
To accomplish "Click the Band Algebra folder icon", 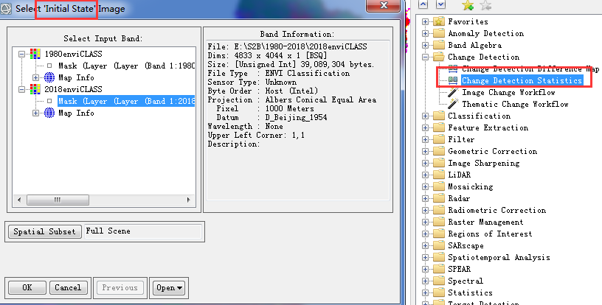I will [x=439, y=45].
